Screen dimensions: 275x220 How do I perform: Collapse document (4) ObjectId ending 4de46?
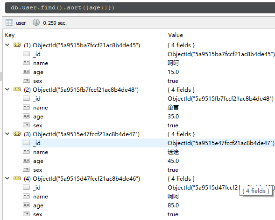pyautogui.click(x=7, y=178)
